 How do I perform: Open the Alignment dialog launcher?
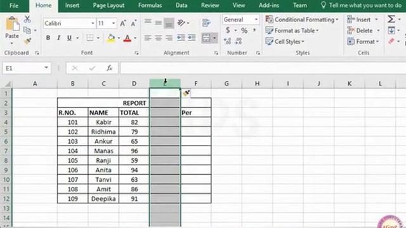click(x=216, y=53)
